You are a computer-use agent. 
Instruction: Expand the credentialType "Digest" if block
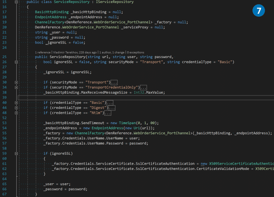[x=16, y=108]
